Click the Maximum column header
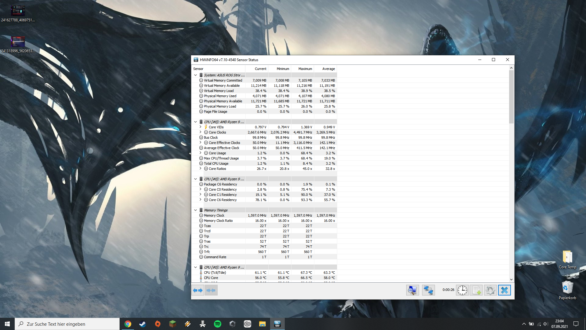The width and height of the screenshot is (586, 330). coord(305,69)
